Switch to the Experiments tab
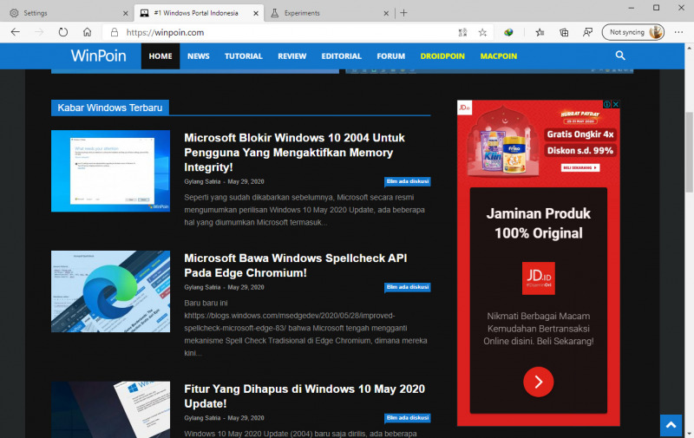Image resolution: width=694 pixels, height=438 pixels. click(x=329, y=13)
